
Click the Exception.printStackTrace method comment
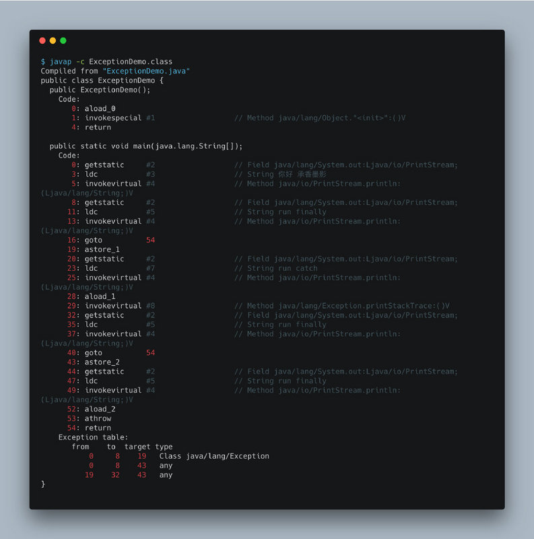pos(342,306)
